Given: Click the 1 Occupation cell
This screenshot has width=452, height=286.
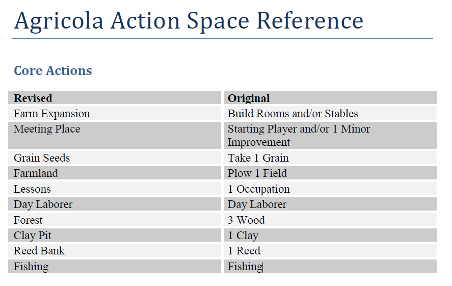Looking at the screenshot, I should (330, 189).
